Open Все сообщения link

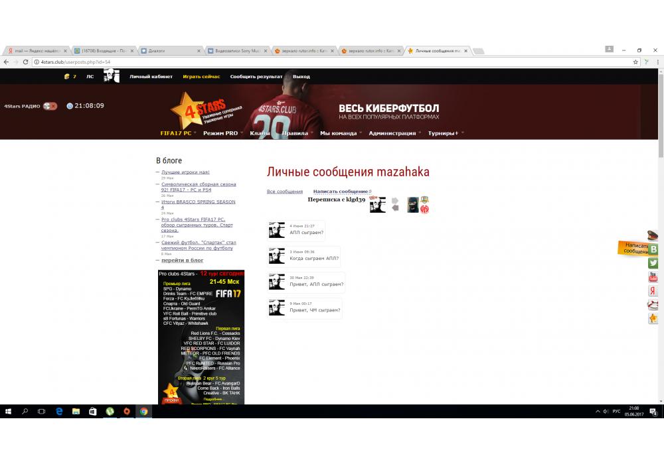pyautogui.click(x=285, y=192)
